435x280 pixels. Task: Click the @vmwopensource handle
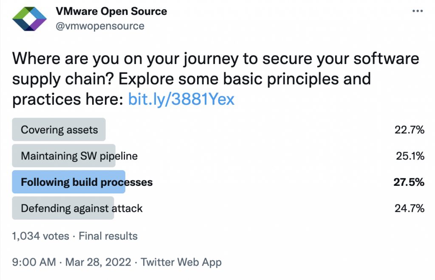(100, 26)
